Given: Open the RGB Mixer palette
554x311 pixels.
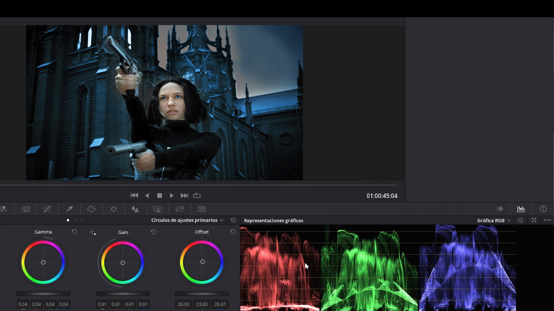Looking at the screenshot, I should (3, 209).
